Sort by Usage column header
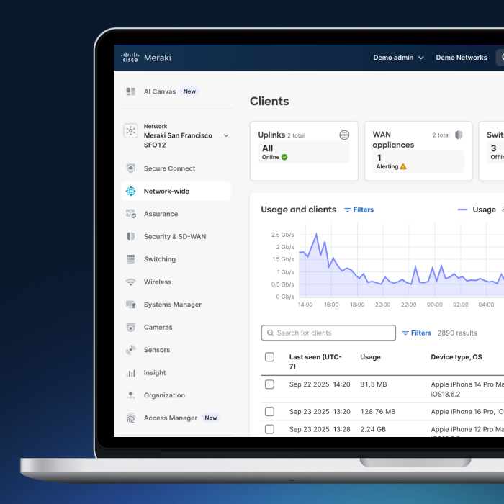The height and width of the screenshot is (504, 504). pyautogui.click(x=370, y=357)
